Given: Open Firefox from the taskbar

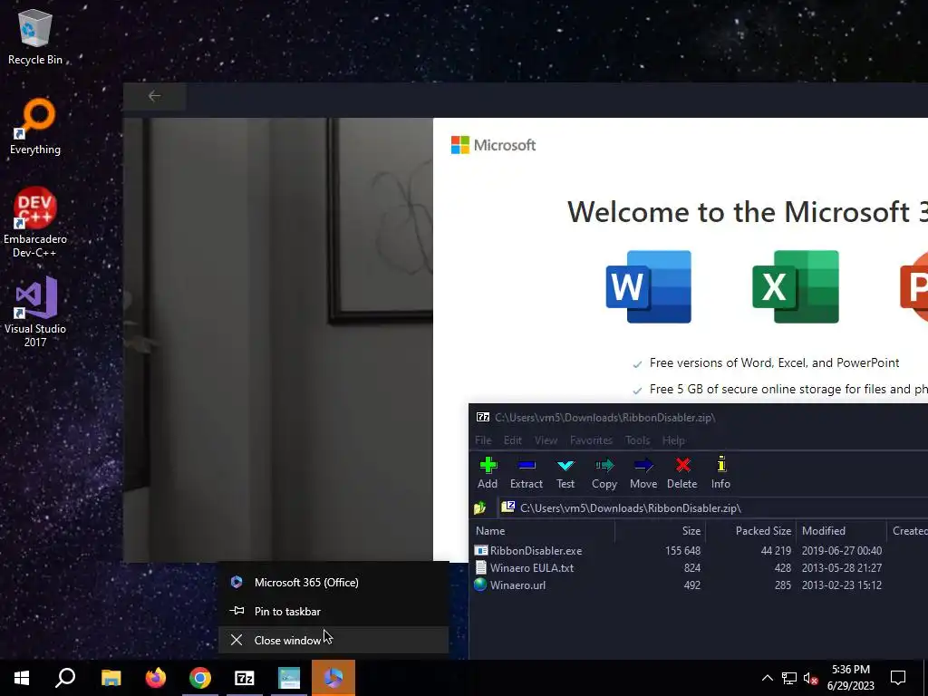Looking at the screenshot, I should pos(156,678).
